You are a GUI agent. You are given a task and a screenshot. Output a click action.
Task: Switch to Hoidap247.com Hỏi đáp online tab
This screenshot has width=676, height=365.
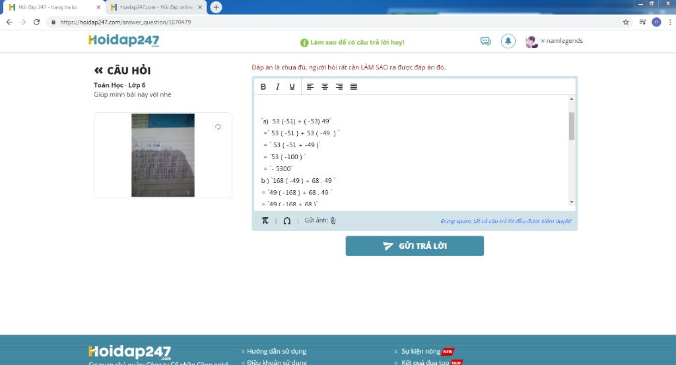pyautogui.click(x=156, y=7)
